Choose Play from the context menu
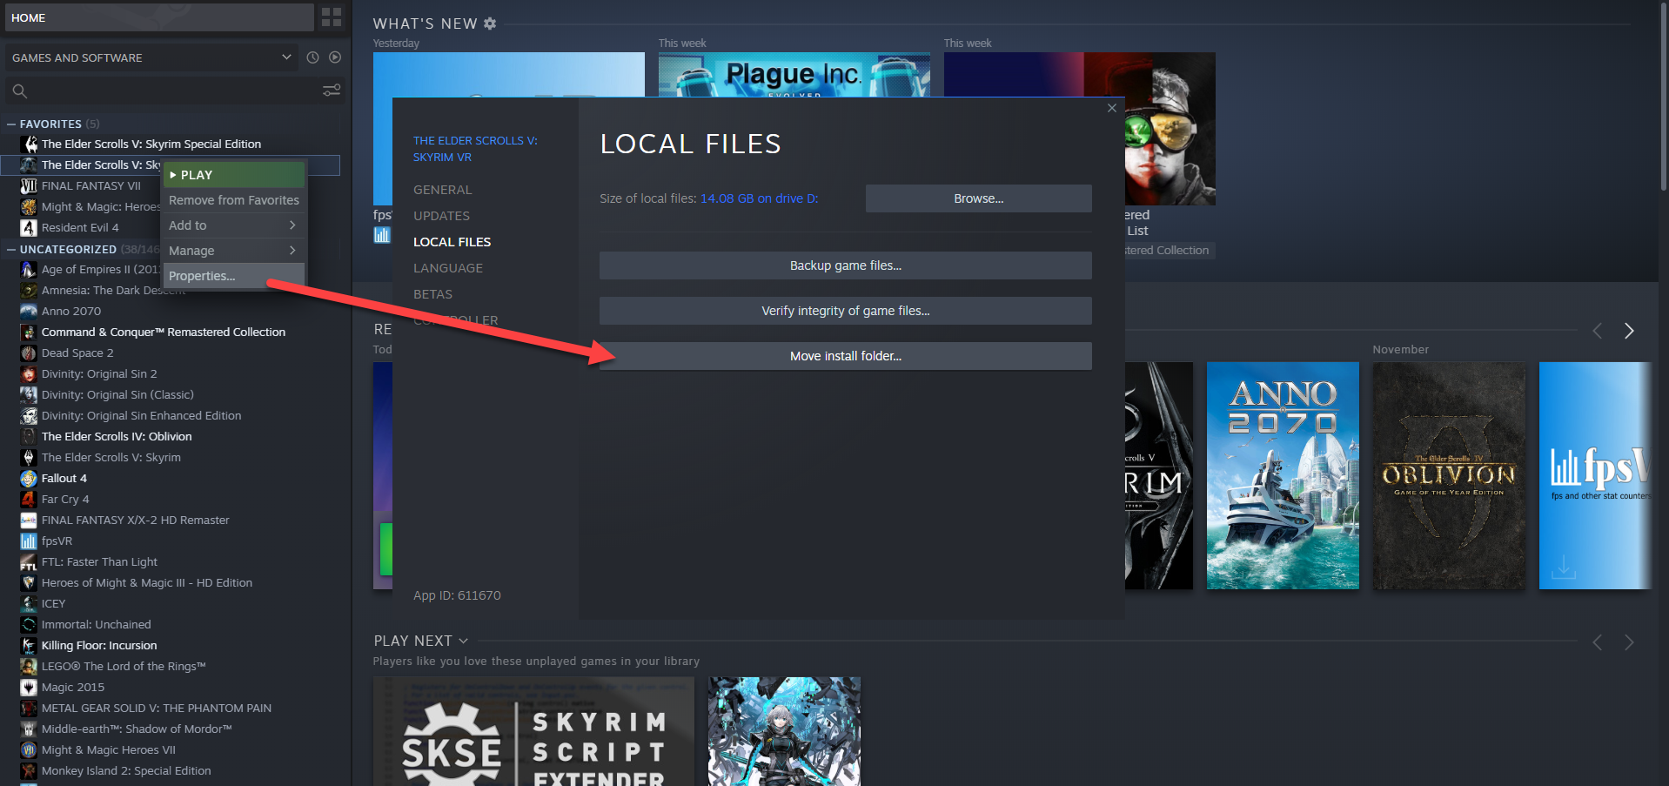Image resolution: width=1669 pixels, height=786 pixels. click(x=233, y=175)
